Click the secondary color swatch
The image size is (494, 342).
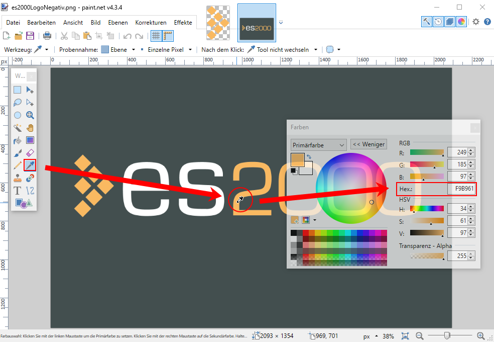[x=308, y=169]
